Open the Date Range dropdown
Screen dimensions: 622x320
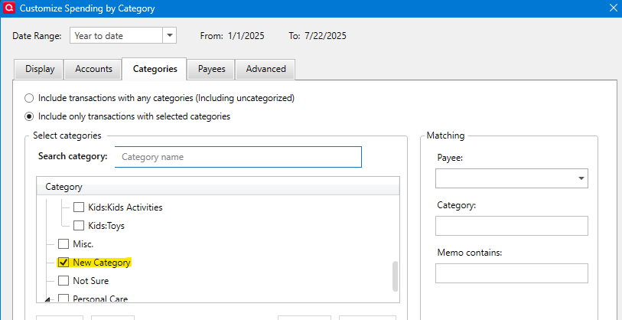tap(169, 35)
